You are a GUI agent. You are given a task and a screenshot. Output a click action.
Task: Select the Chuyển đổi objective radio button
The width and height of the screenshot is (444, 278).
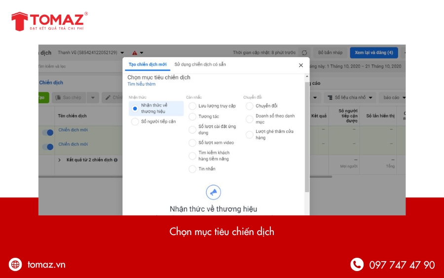(x=250, y=106)
